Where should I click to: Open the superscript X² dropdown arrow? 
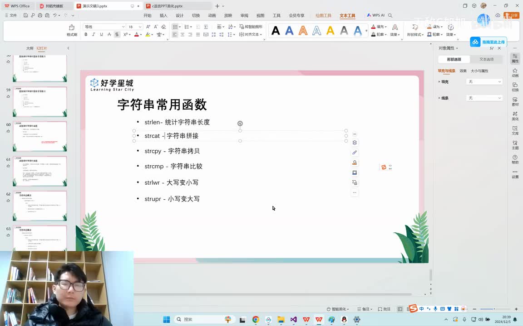coord(130,34)
